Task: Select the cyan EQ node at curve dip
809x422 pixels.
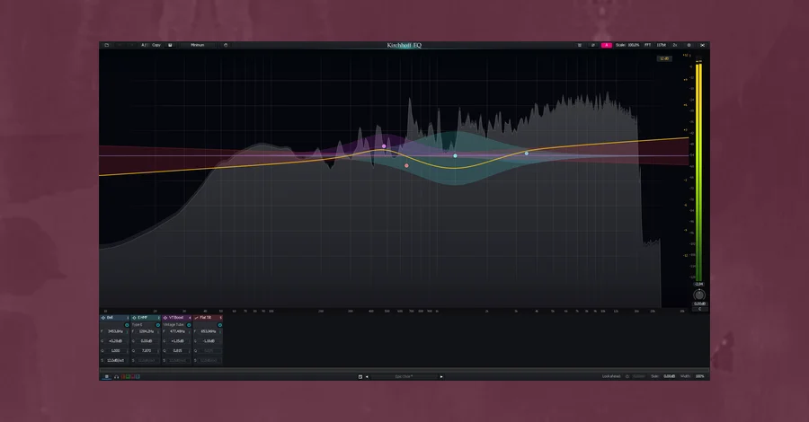Action: [x=455, y=155]
